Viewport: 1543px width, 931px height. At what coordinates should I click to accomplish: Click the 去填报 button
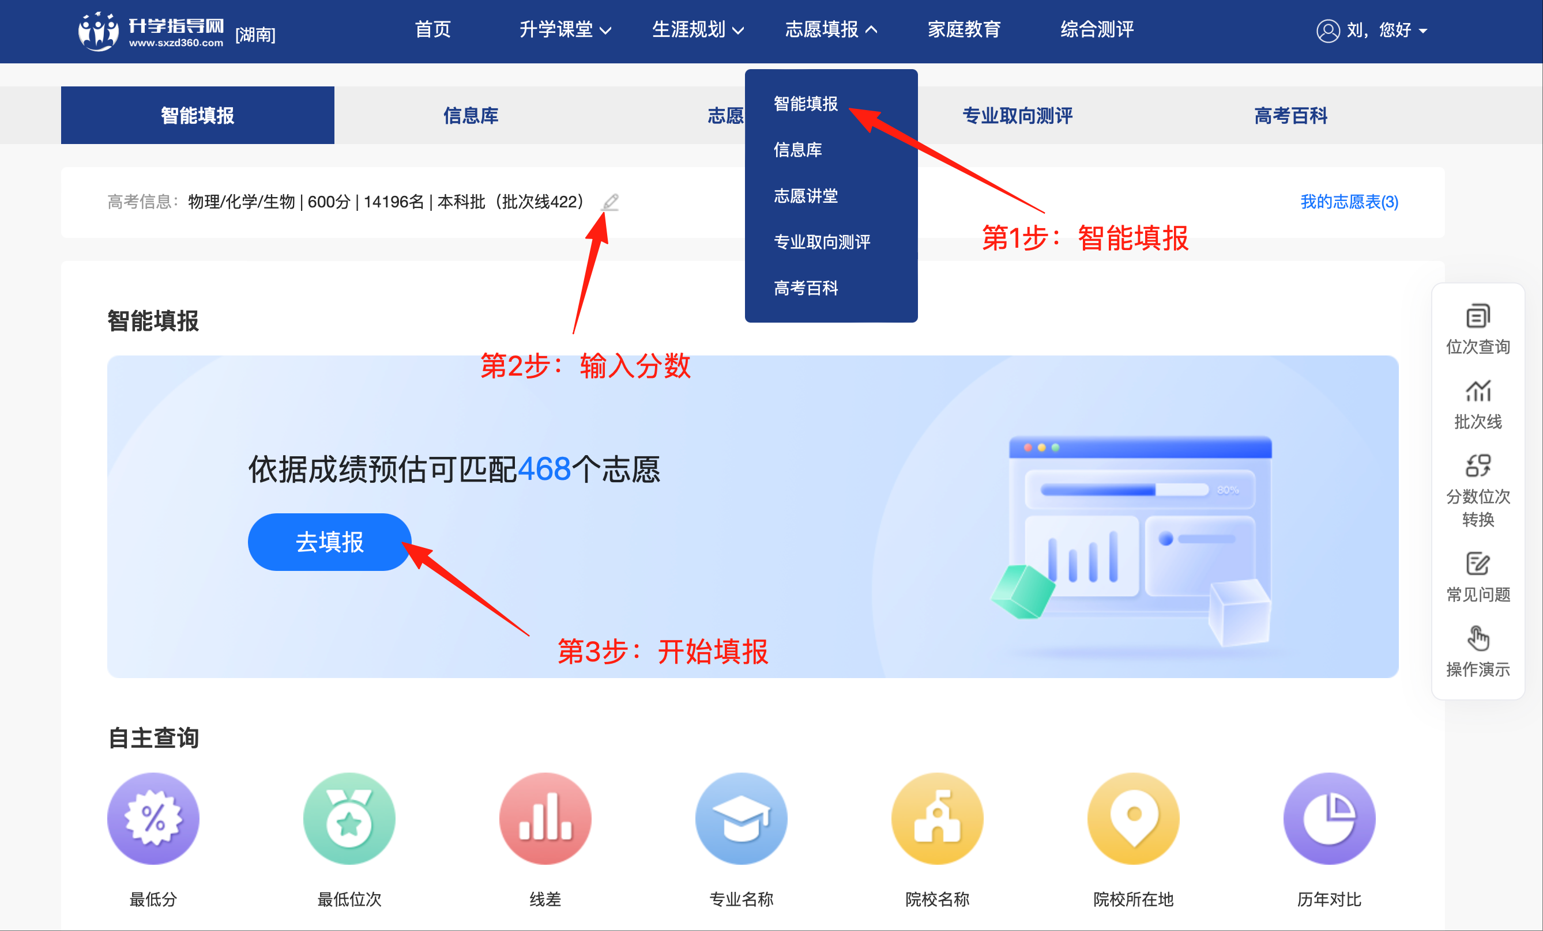point(329,542)
